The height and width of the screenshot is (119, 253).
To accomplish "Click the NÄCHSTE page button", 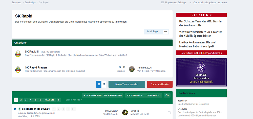I will [50, 100].
